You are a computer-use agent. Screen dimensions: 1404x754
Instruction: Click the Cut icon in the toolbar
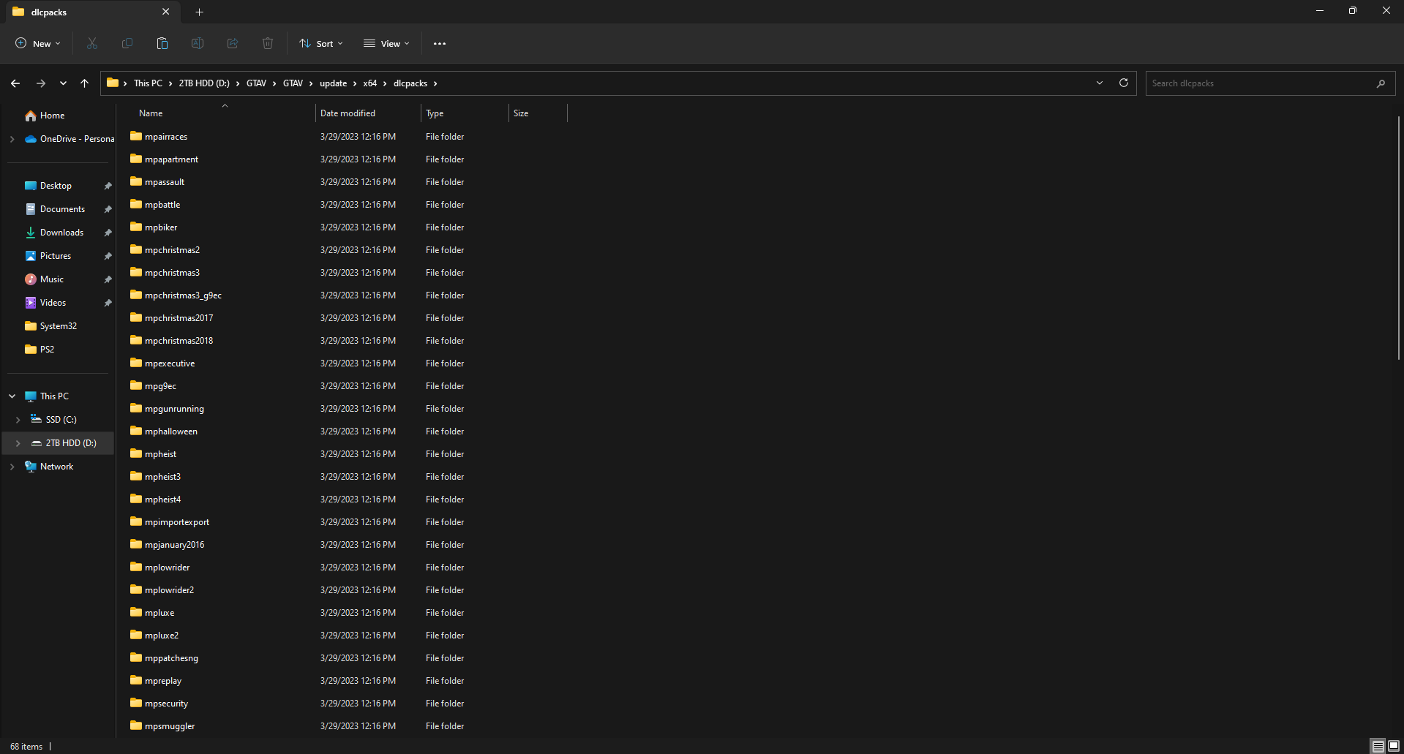(x=91, y=43)
